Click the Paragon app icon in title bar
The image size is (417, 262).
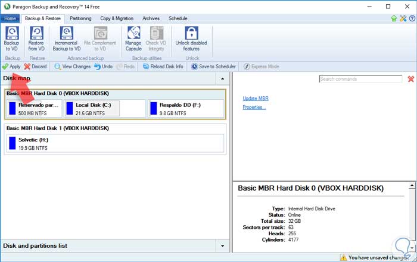point(7,7)
